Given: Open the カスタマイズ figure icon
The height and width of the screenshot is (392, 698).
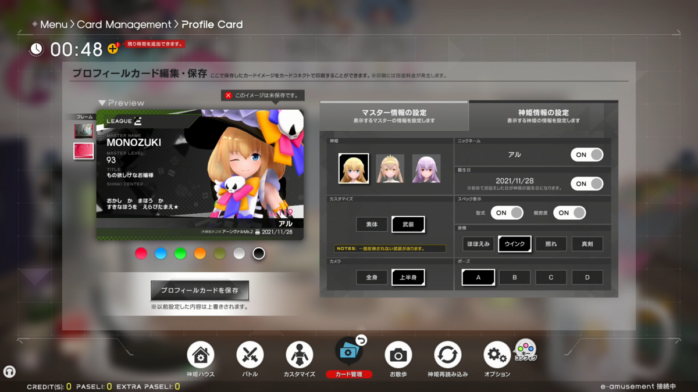Looking at the screenshot, I should [300, 354].
